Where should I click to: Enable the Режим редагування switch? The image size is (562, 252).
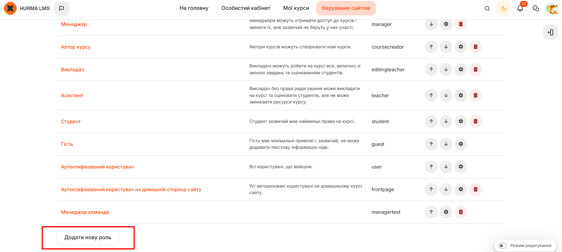503,246
